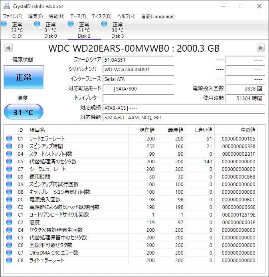This screenshot has width=269, height=277.
Task: Click status orb for ID 0C 電源投入回数 row
Action: point(9,199)
